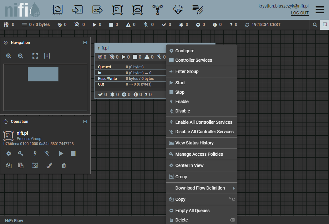Click the actual size icon in Navigation
Image resolution: width=329 pixels, height=224 pixels.
coord(47,56)
